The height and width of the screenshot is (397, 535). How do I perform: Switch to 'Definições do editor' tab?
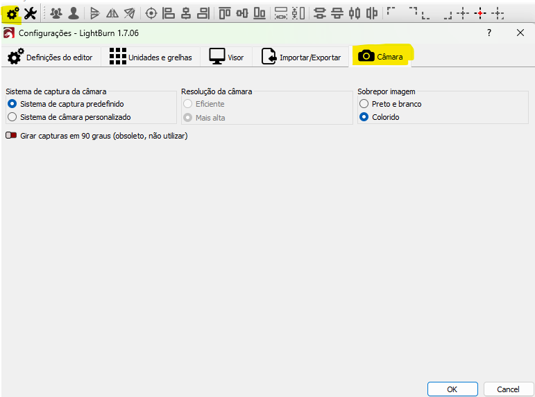50,58
